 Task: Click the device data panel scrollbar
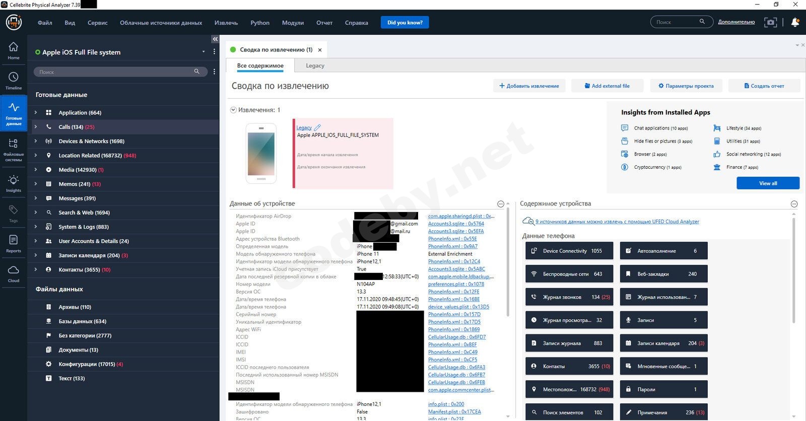point(508,262)
